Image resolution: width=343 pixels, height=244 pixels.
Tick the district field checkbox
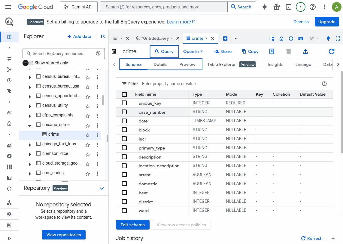click(x=124, y=202)
